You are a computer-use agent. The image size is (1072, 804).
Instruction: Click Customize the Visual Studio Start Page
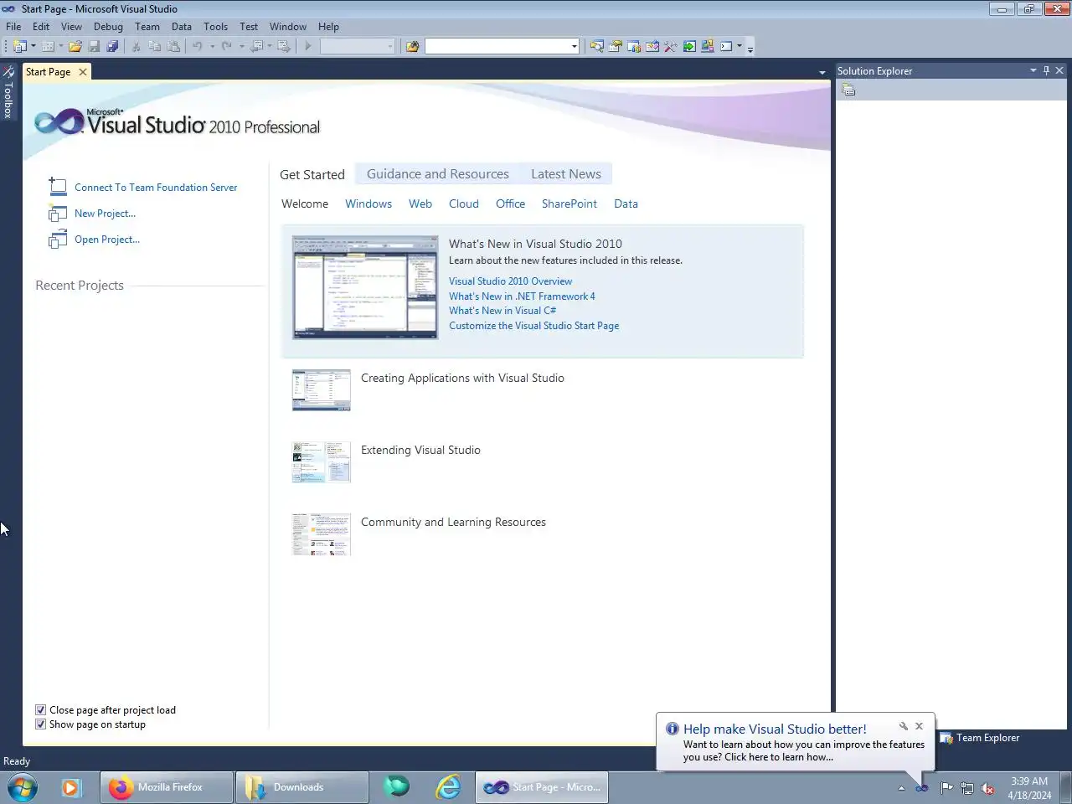533,326
